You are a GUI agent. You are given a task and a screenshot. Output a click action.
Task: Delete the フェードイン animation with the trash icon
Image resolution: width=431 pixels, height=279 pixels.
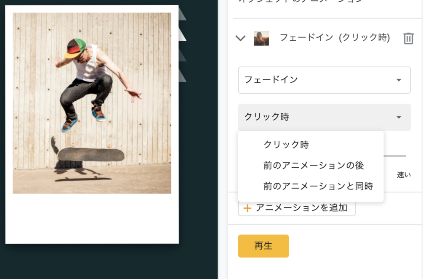tap(408, 38)
